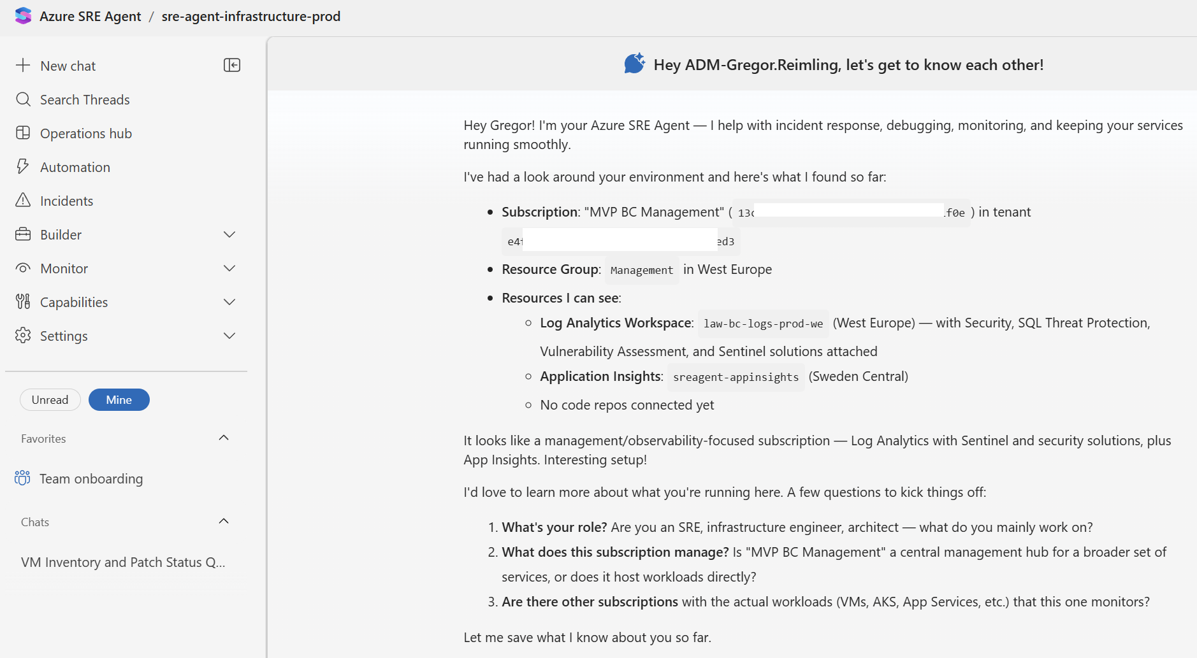Image resolution: width=1197 pixels, height=658 pixels.
Task: Toggle the Mine filter pill
Action: point(119,399)
